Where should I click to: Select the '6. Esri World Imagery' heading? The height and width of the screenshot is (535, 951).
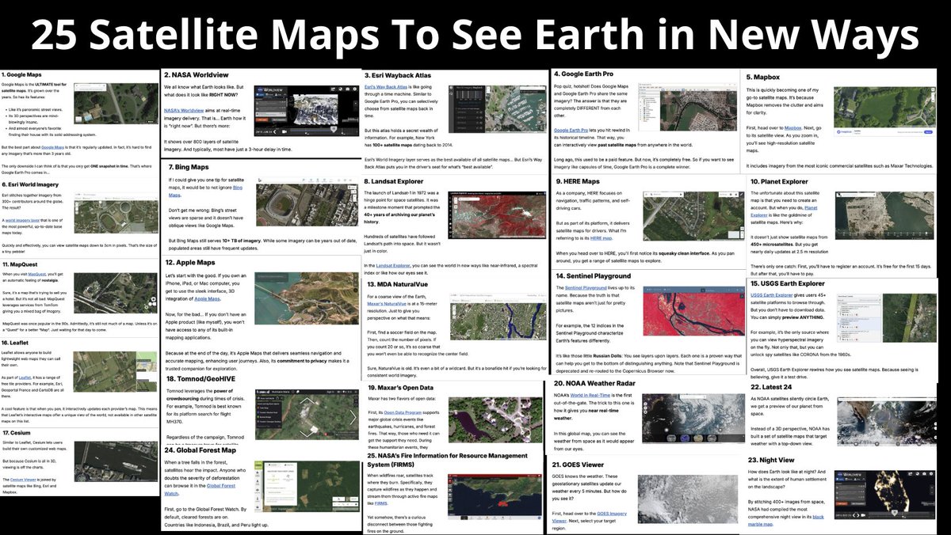click(29, 184)
